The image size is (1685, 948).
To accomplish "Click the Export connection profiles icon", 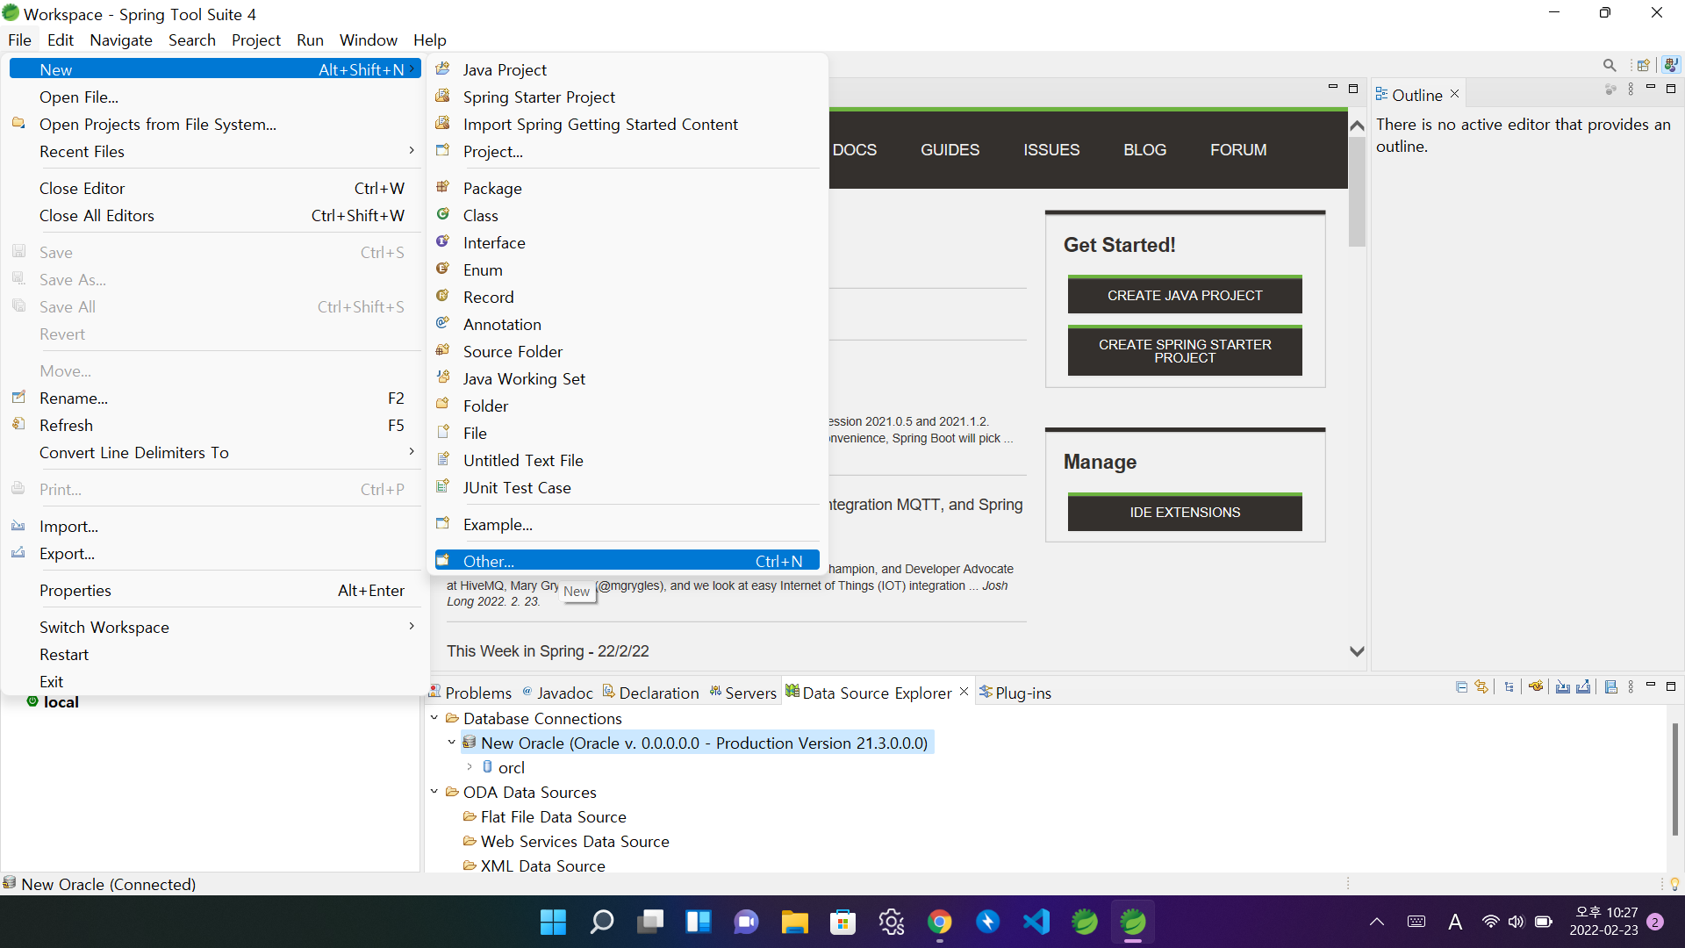I will click(x=1583, y=687).
